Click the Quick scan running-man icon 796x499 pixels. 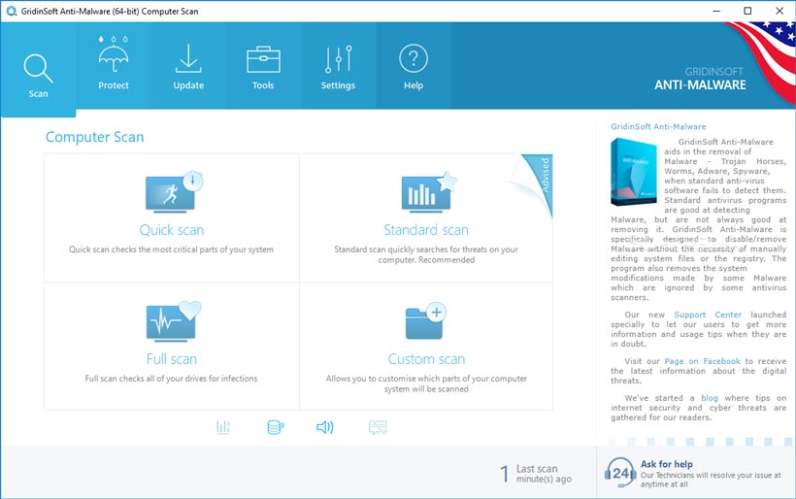[174, 192]
